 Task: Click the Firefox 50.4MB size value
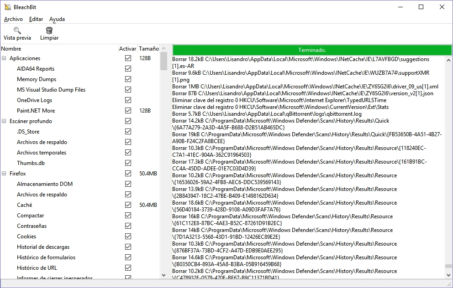point(148,174)
